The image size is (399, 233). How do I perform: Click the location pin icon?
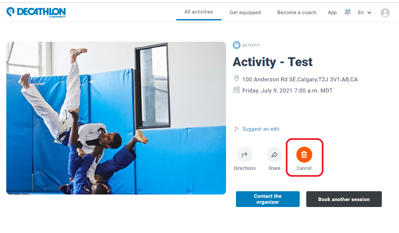236,79
